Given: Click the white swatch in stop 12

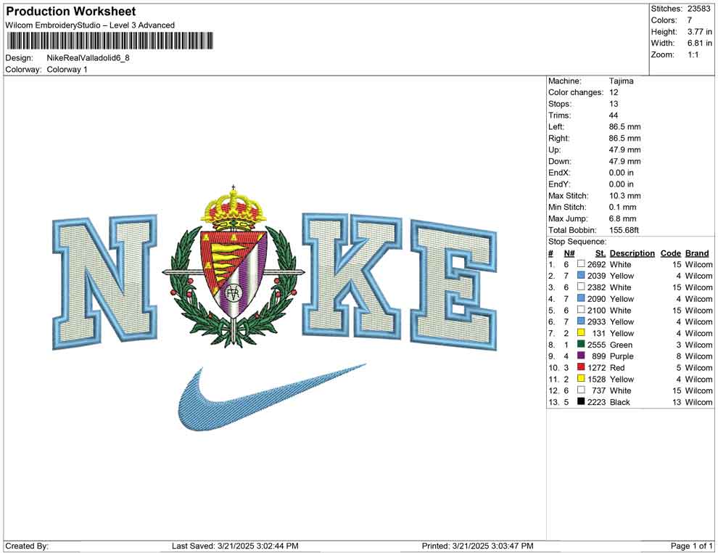Looking at the screenshot, I should pyautogui.click(x=581, y=390).
